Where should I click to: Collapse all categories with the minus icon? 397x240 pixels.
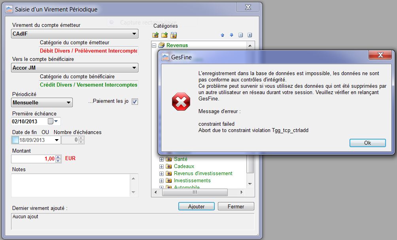(x=240, y=35)
